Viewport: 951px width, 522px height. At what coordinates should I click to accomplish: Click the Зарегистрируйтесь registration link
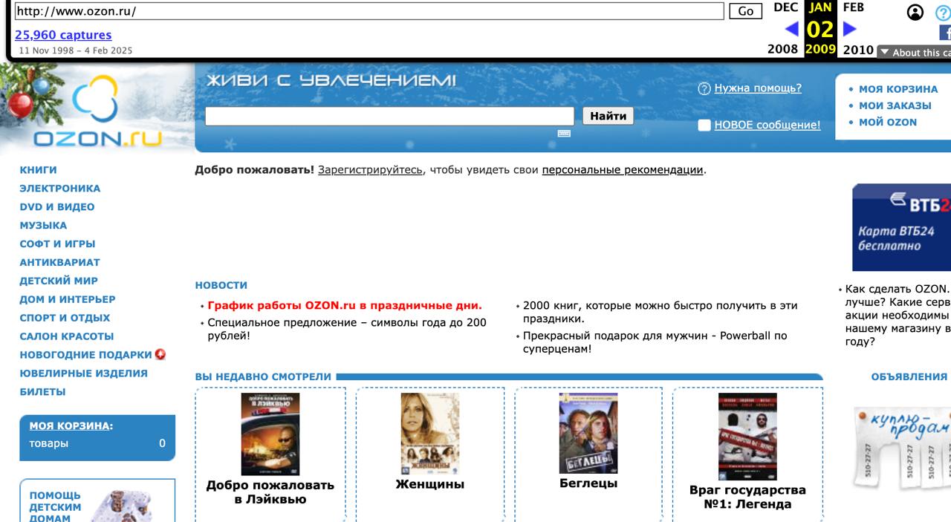[370, 170]
